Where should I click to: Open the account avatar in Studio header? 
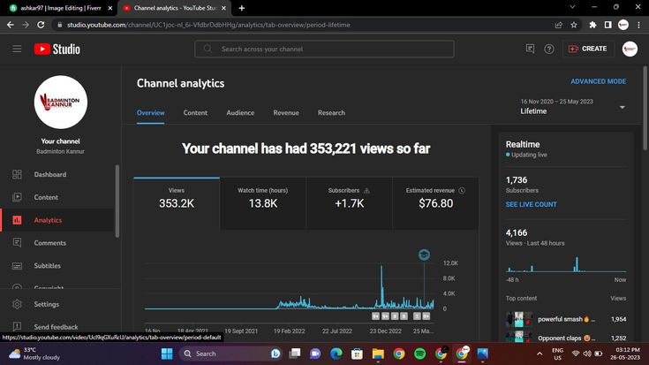[x=630, y=49]
